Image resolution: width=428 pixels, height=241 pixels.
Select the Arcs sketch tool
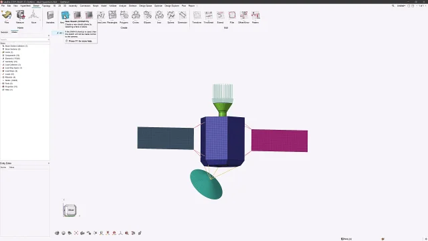coord(159,17)
